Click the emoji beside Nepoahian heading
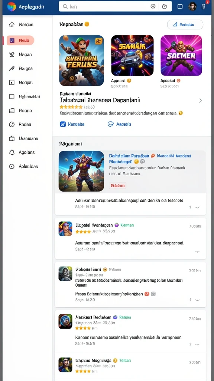This screenshot has width=214, height=381. coord(87,24)
